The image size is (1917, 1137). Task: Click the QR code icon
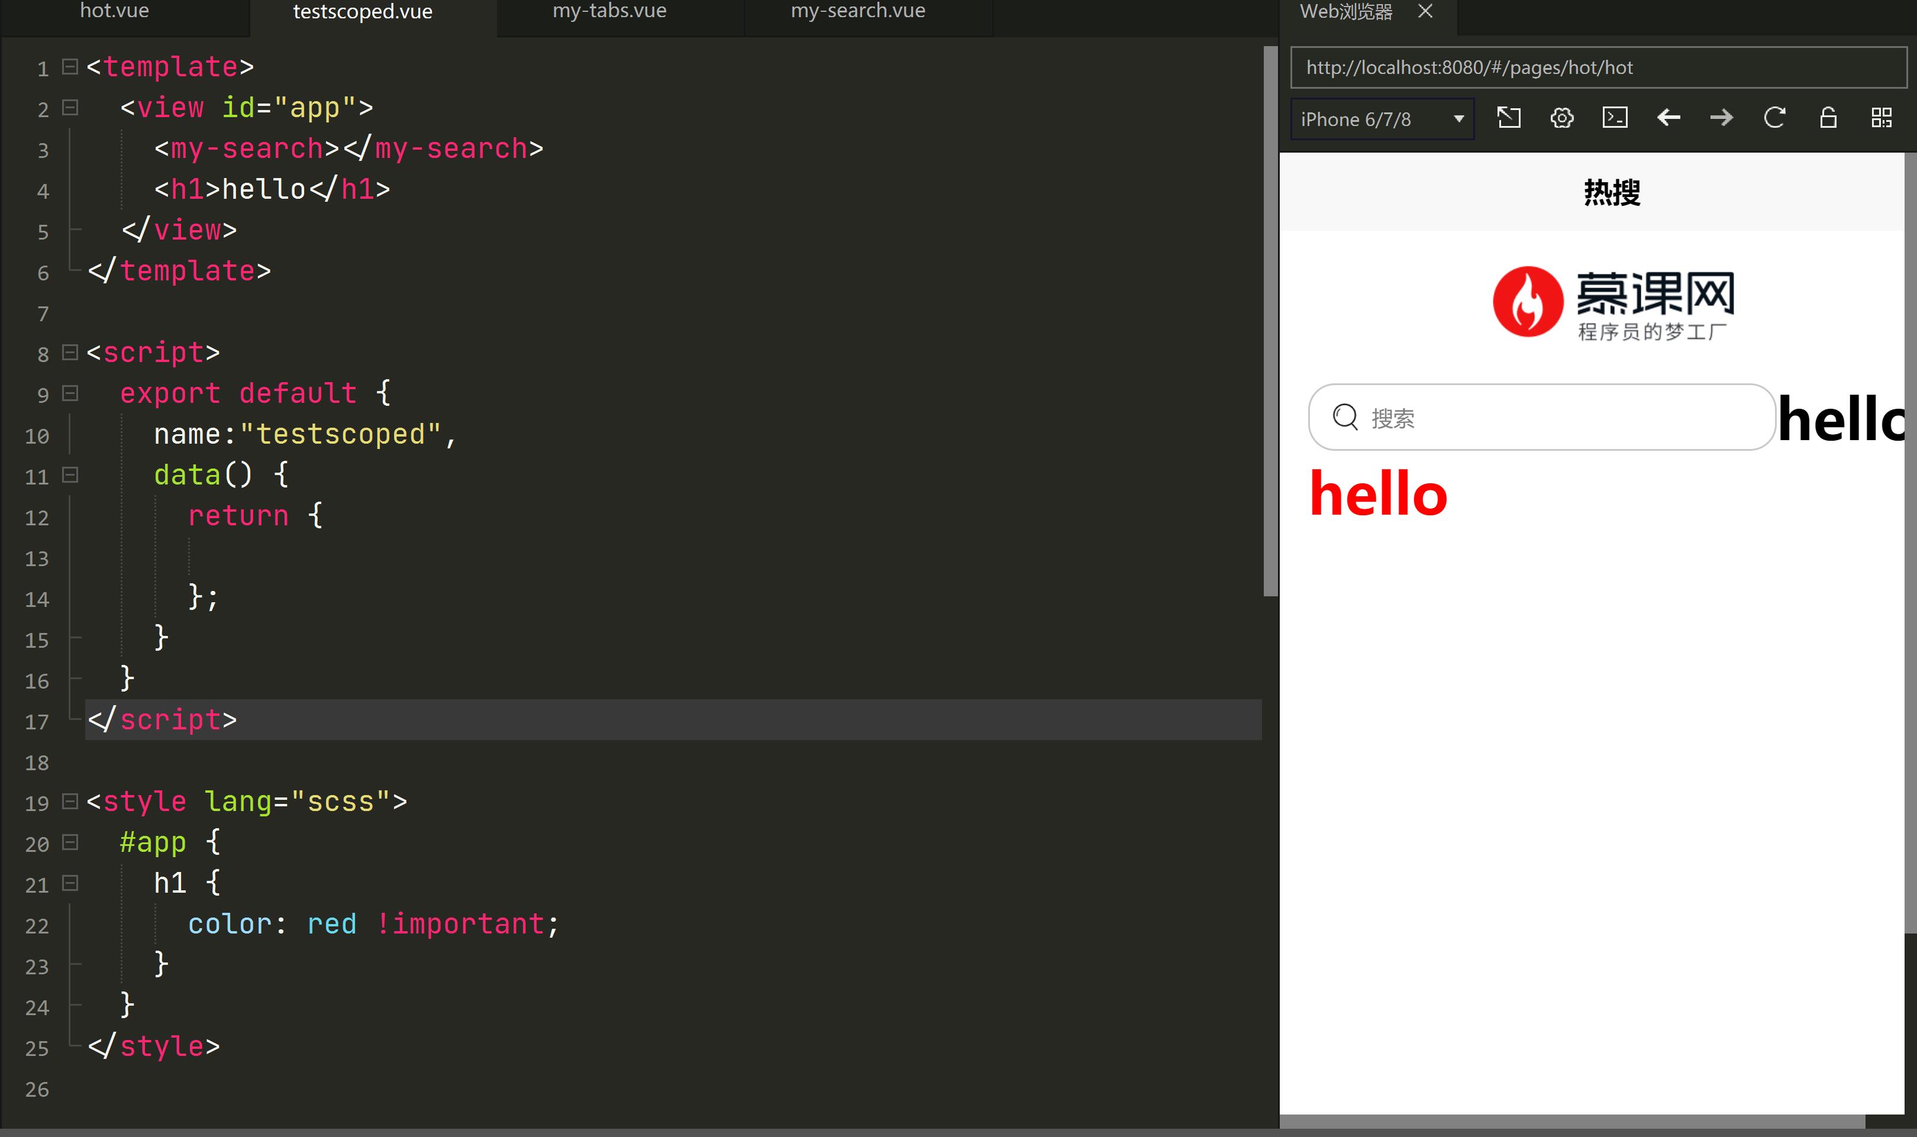click(x=1881, y=118)
